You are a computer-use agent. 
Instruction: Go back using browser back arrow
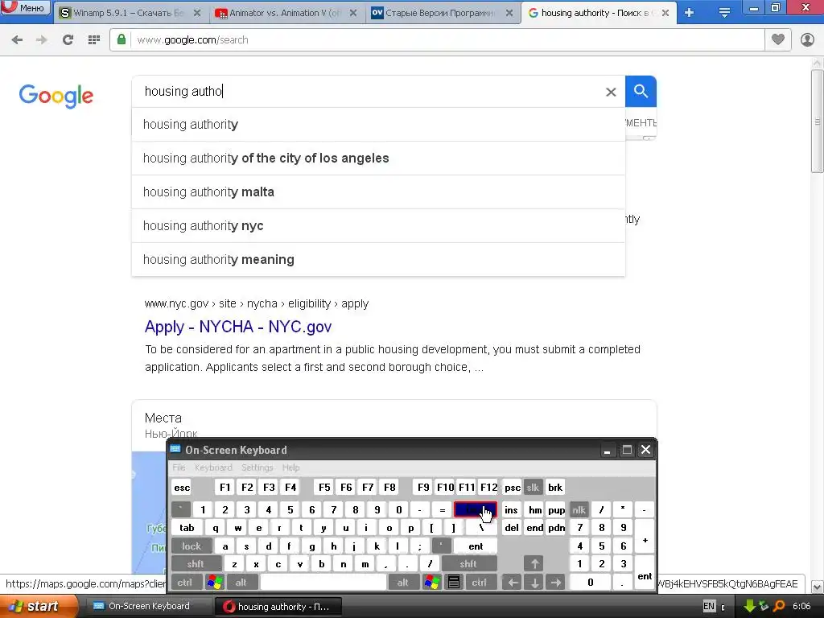pos(17,40)
